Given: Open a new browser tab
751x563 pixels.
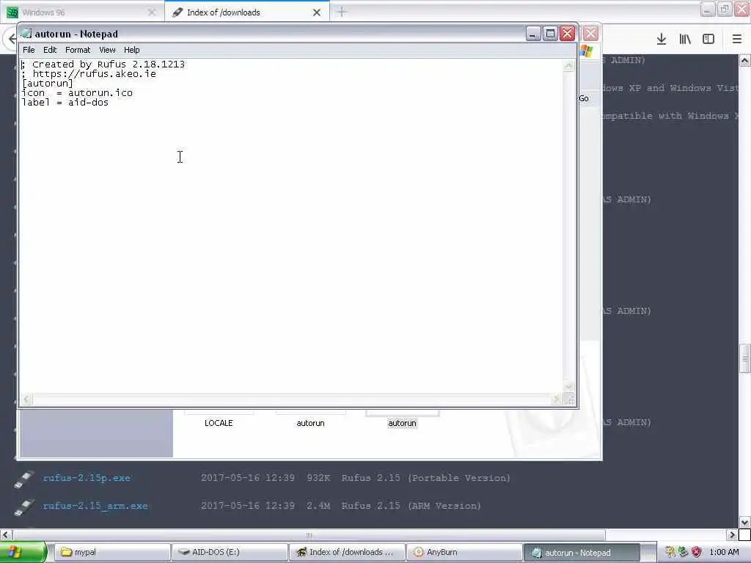Looking at the screenshot, I should coord(342,12).
